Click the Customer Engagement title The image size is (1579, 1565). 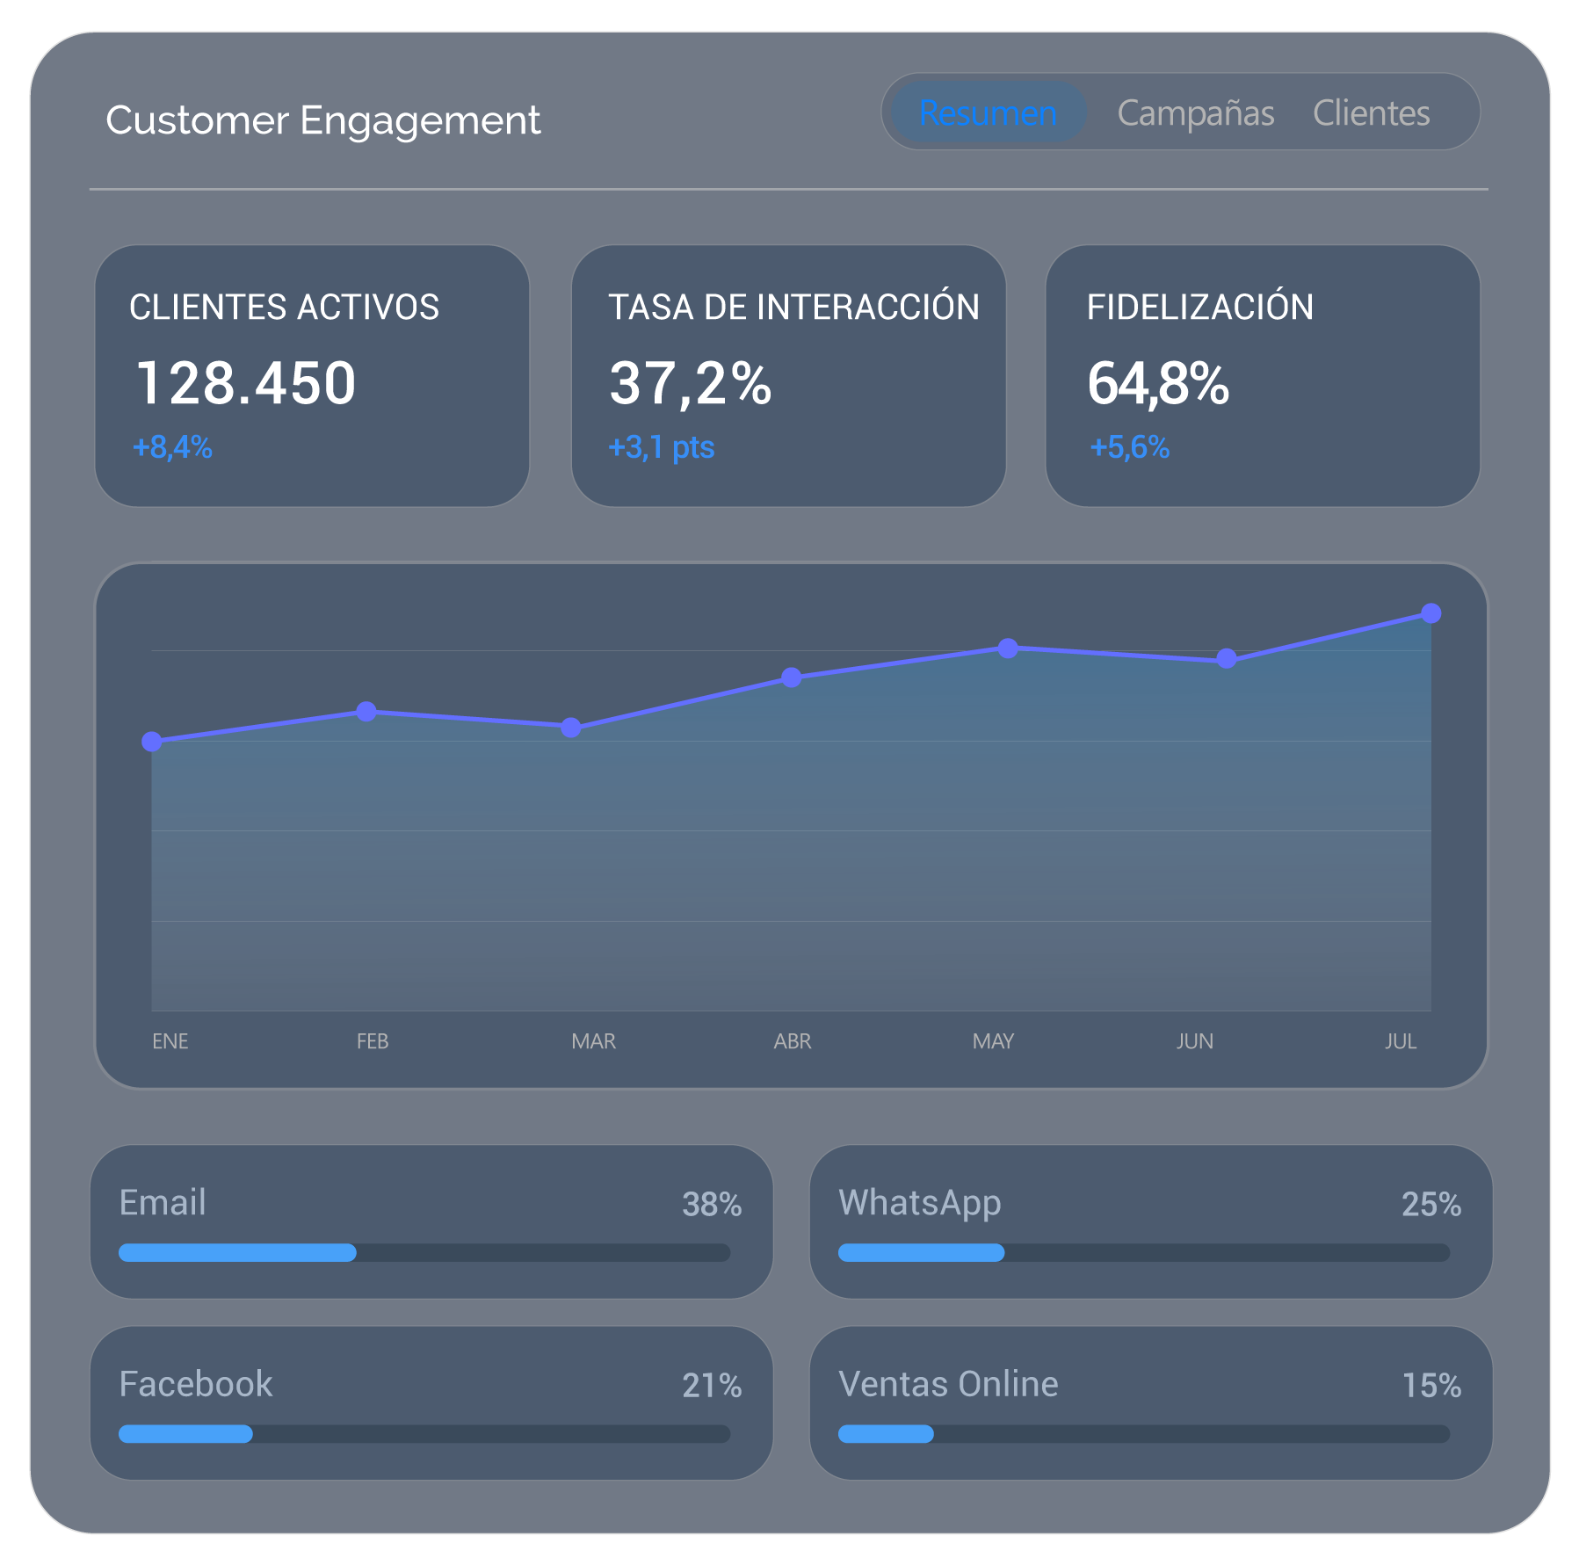323,120
